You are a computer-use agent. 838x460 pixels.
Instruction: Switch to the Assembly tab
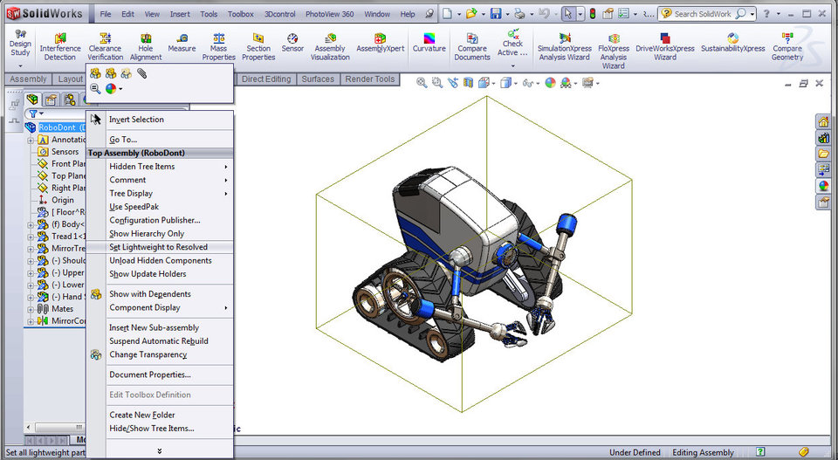[x=28, y=79]
